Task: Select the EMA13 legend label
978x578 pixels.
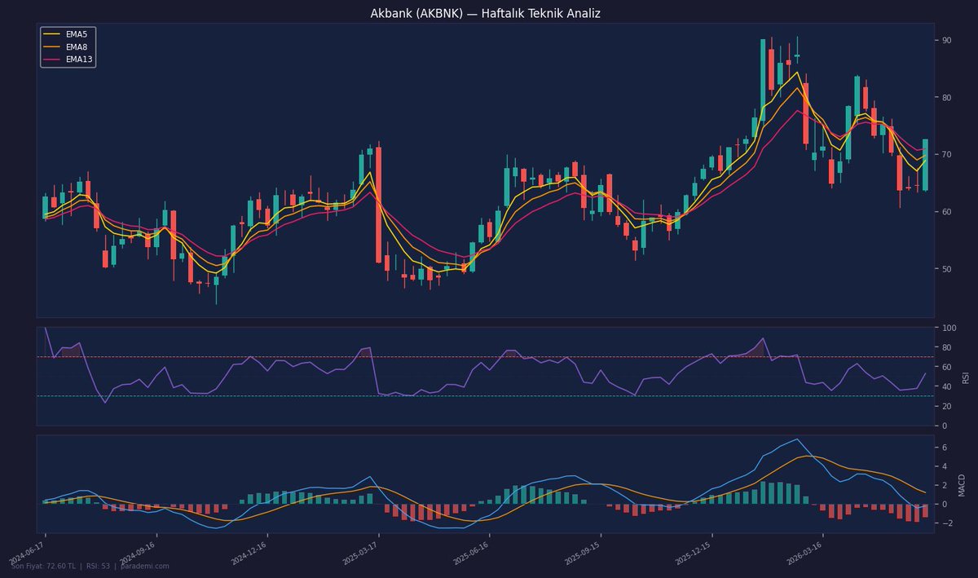Action: [x=79, y=60]
